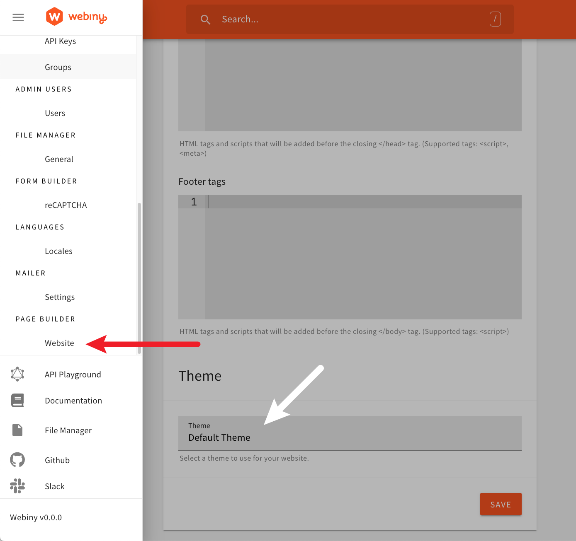This screenshot has height=541, width=576.
Task: Open the API Playground
Action: (x=73, y=374)
